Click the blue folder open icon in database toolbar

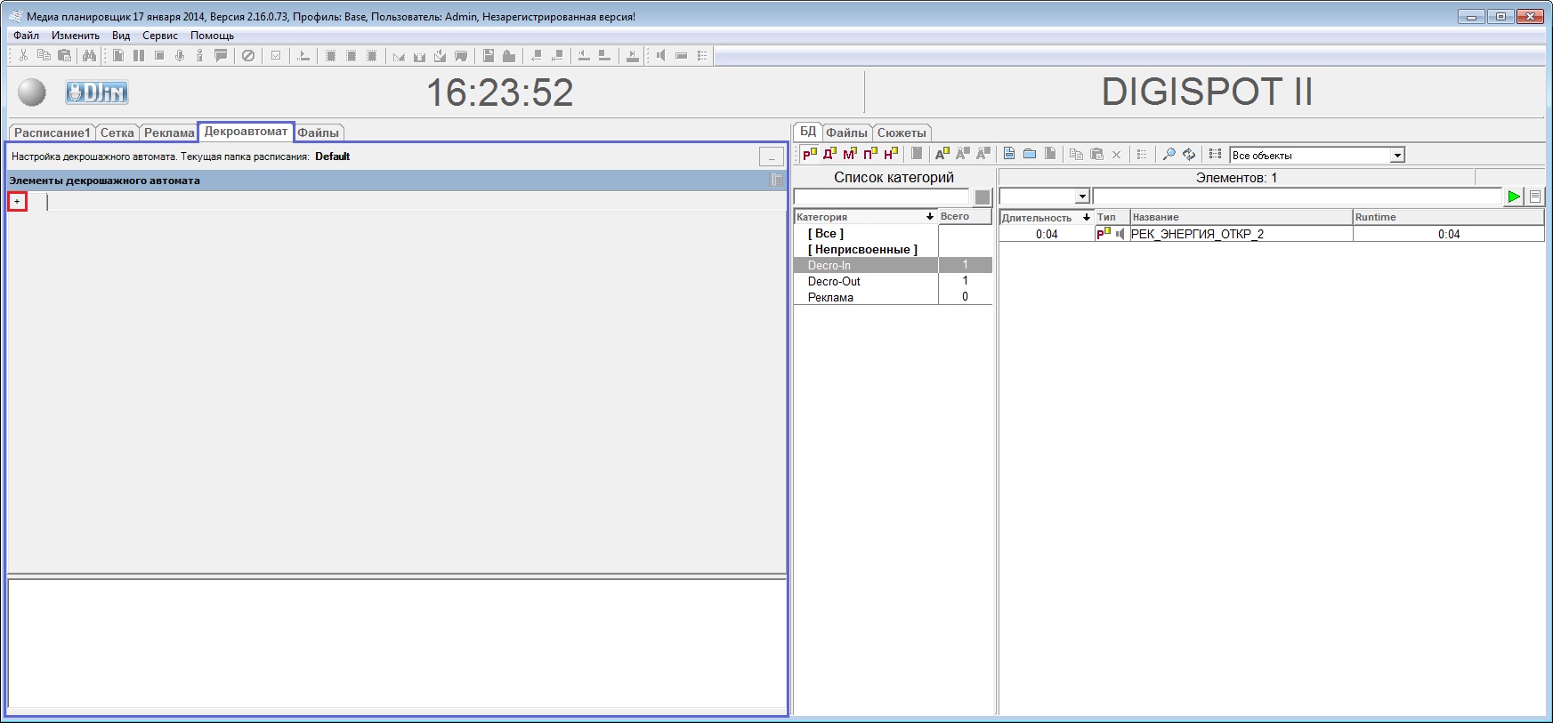[x=1030, y=154]
